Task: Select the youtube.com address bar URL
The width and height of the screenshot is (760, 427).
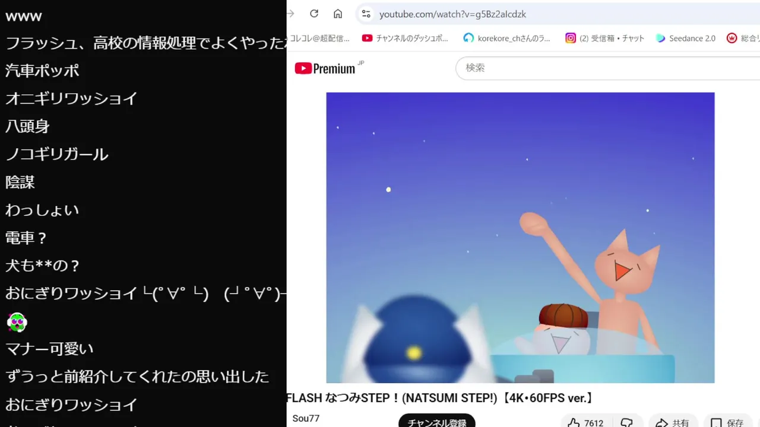Action: click(452, 14)
